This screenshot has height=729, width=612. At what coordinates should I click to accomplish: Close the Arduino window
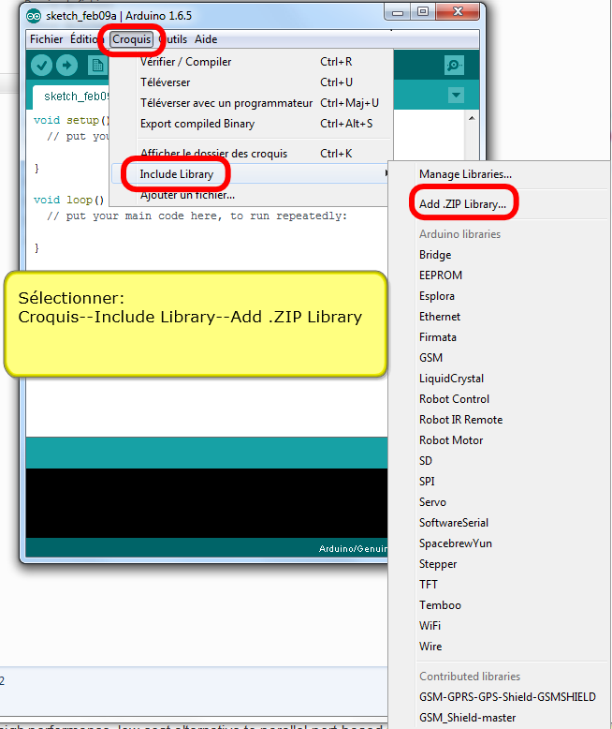click(458, 12)
